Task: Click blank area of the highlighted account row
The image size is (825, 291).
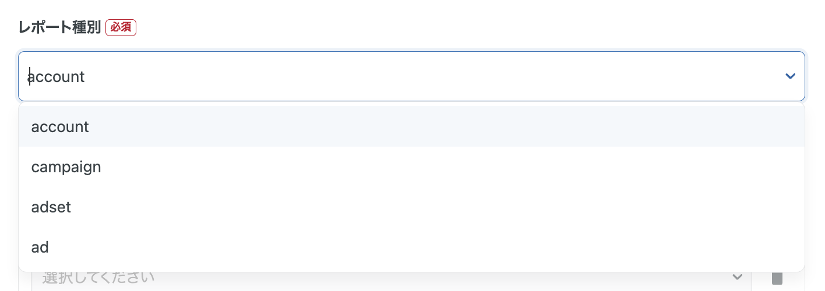Action: (x=466, y=126)
